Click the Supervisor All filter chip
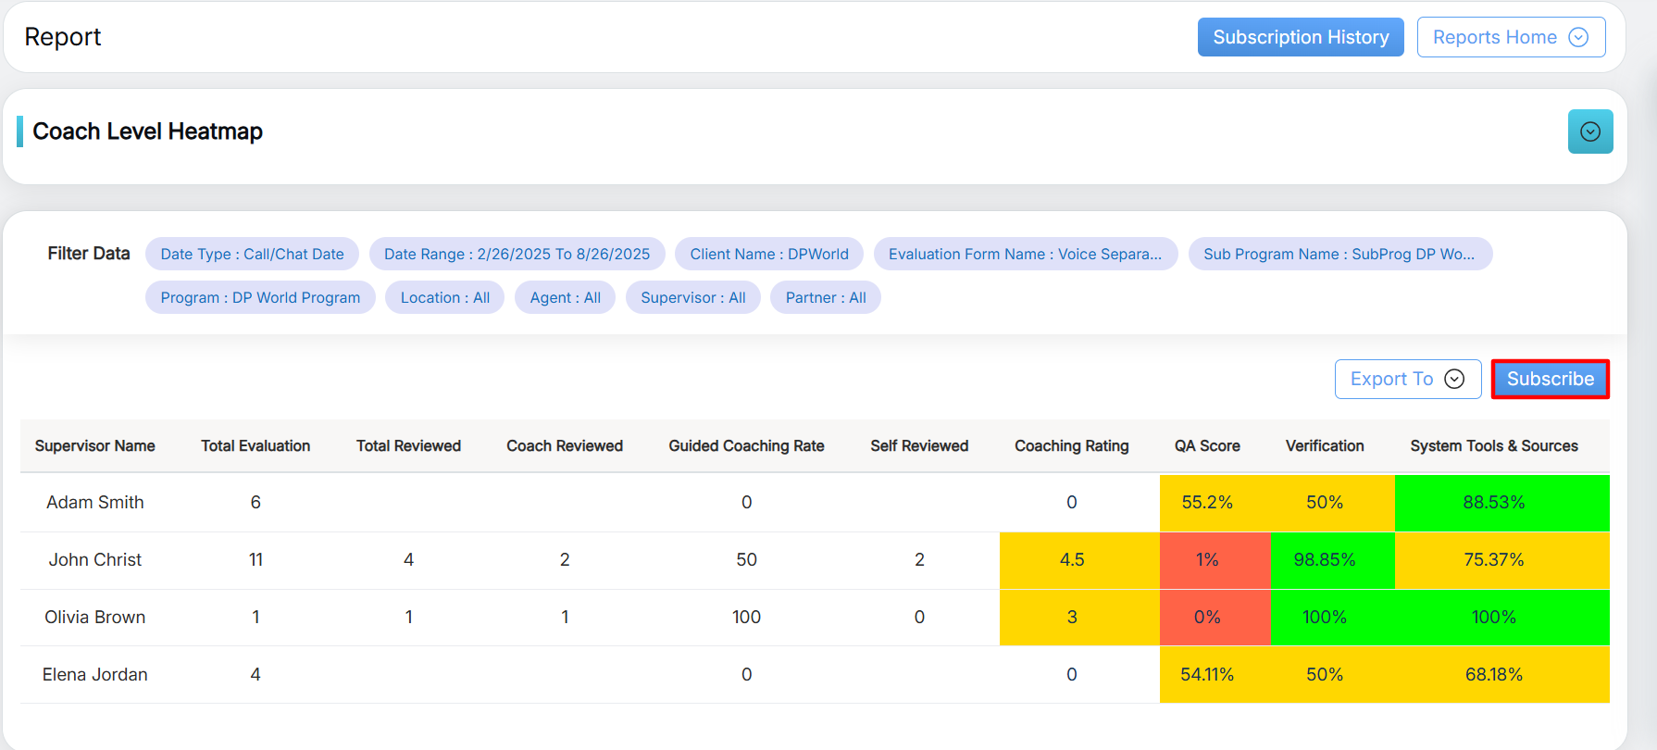Viewport: 1657px width, 750px height. pos(692,297)
